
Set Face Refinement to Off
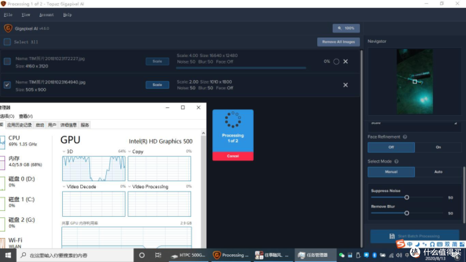click(x=391, y=147)
